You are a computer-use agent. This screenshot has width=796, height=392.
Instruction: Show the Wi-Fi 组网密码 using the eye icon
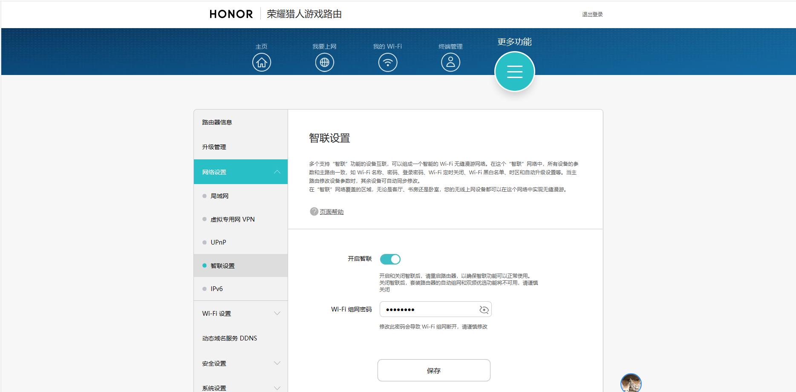[484, 309]
